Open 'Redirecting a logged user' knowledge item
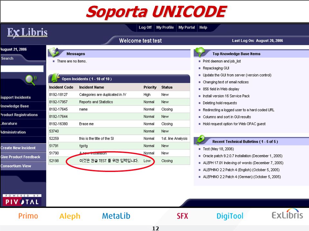The width and height of the screenshot is (309, 231). [239, 110]
